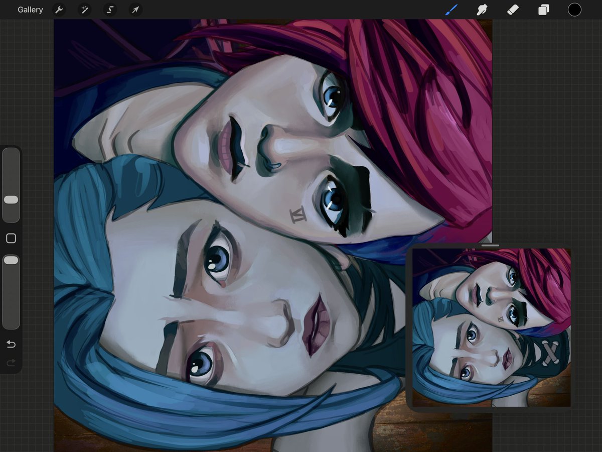Select the Eraser tool
Screen dimensions: 602x452
513,10
